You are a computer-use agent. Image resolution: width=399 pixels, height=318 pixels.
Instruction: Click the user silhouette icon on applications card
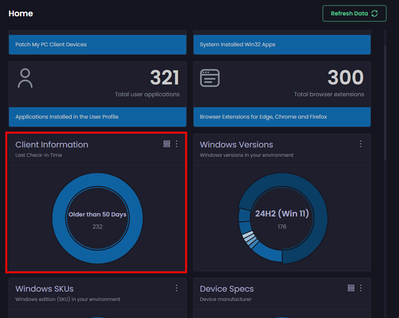tap(25, 78)
